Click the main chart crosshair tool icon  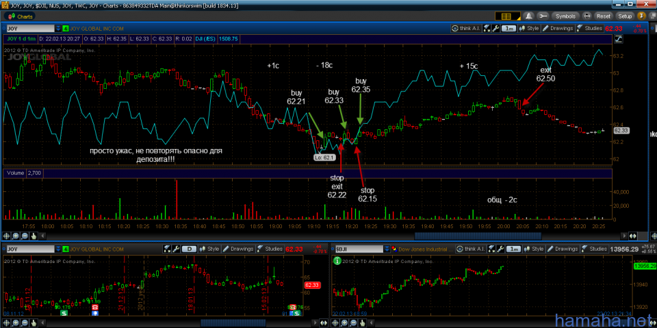coord(7,236)
